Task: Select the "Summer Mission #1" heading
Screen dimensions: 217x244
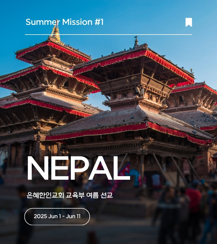Action: tap(64, 22)
